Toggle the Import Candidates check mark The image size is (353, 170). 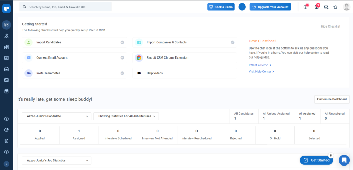click(x=122, y=42)
